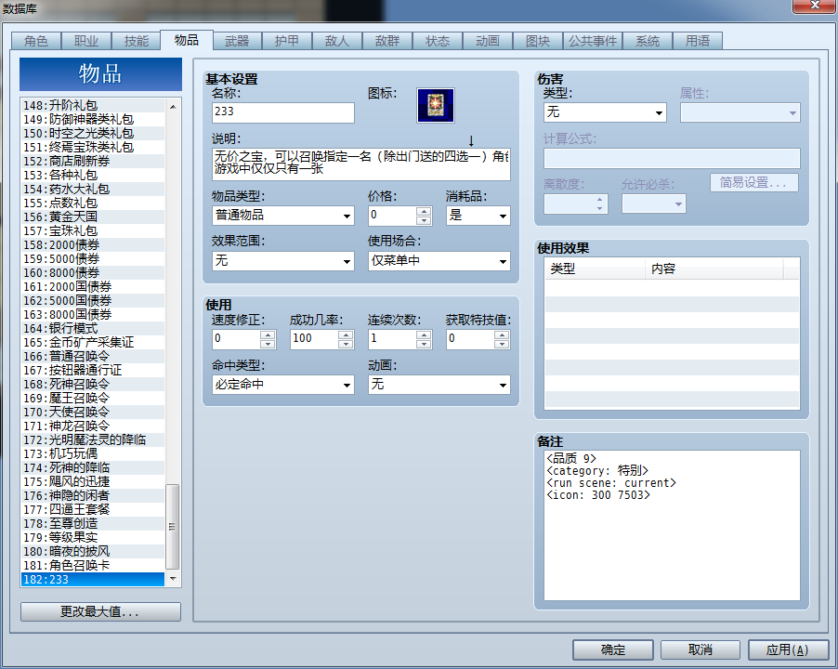Open the 物品类型 dropdown

(282, 216)
